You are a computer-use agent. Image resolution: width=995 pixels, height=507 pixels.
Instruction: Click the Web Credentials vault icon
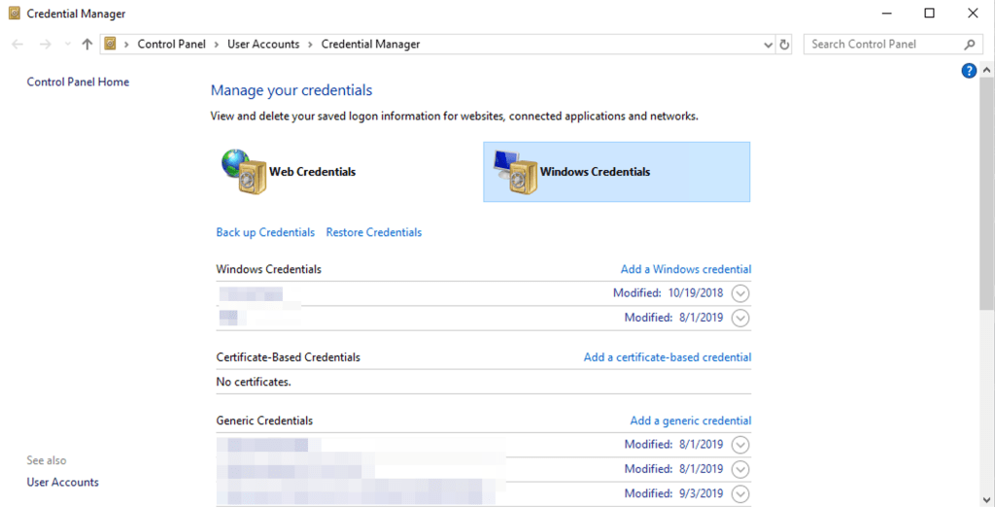[x=243, y=172]
